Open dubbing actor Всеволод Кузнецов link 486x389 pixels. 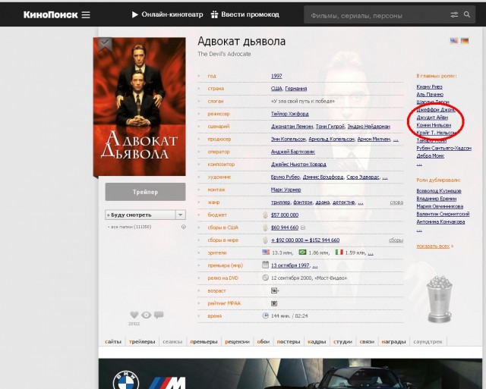tap(439, 191)
